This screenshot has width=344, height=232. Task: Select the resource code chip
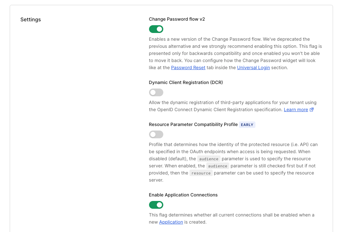point(201,173)
